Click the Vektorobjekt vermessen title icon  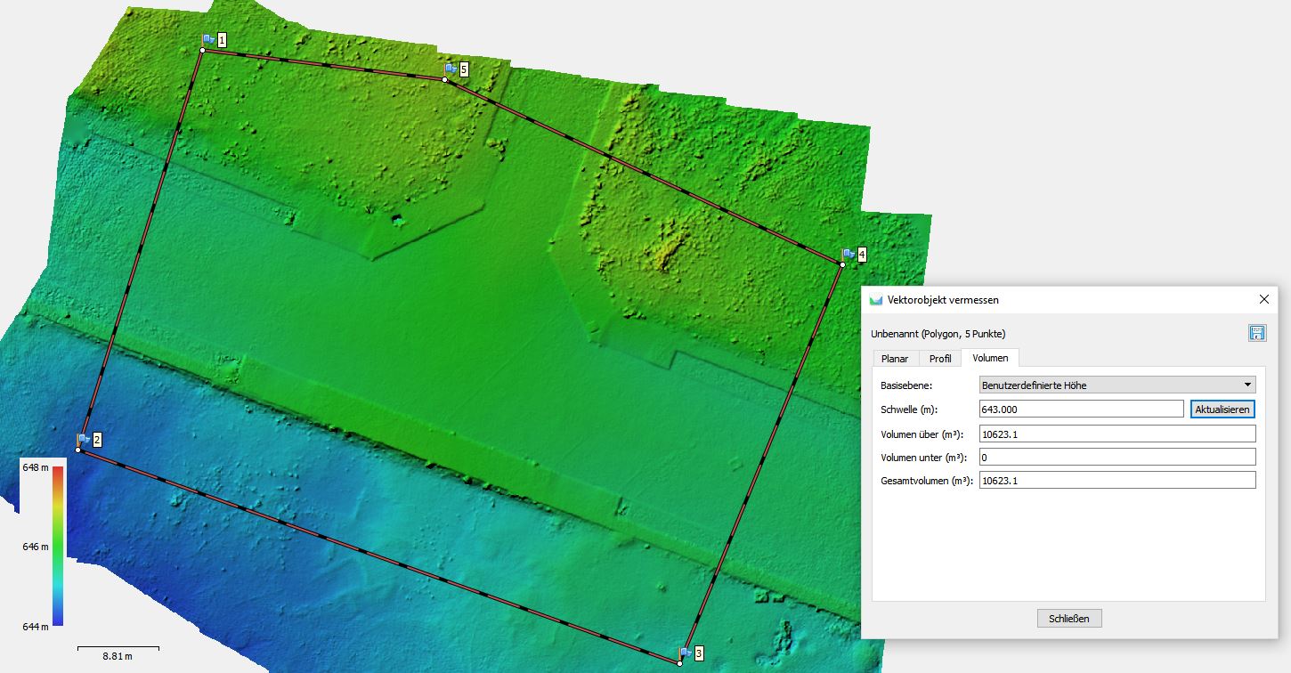pyautogui.click(x=876, y=300)
